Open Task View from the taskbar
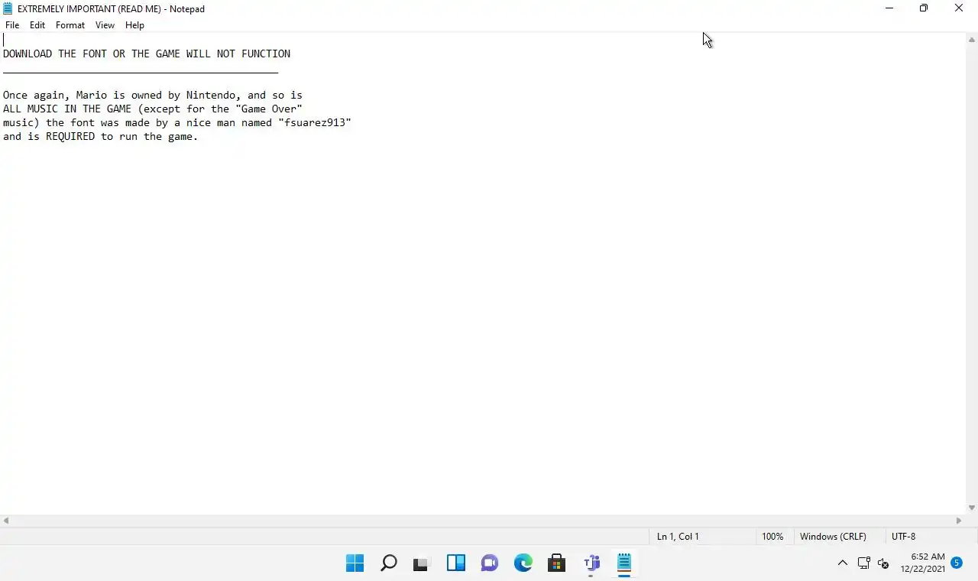 [423, 563]
